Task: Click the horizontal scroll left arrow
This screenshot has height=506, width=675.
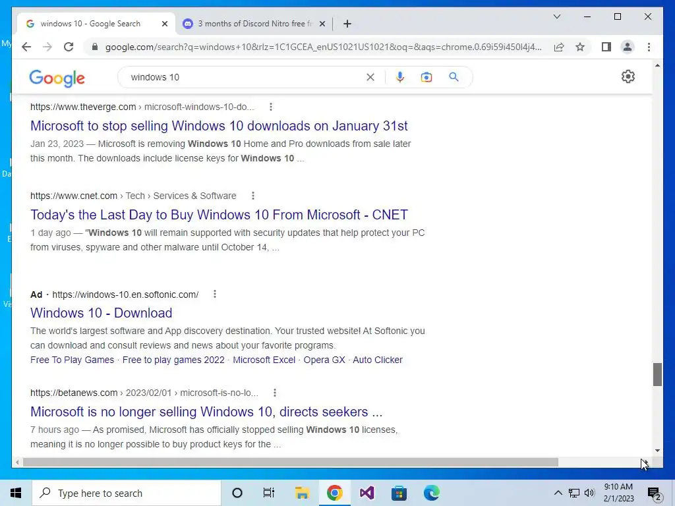Action: [17, 463]
